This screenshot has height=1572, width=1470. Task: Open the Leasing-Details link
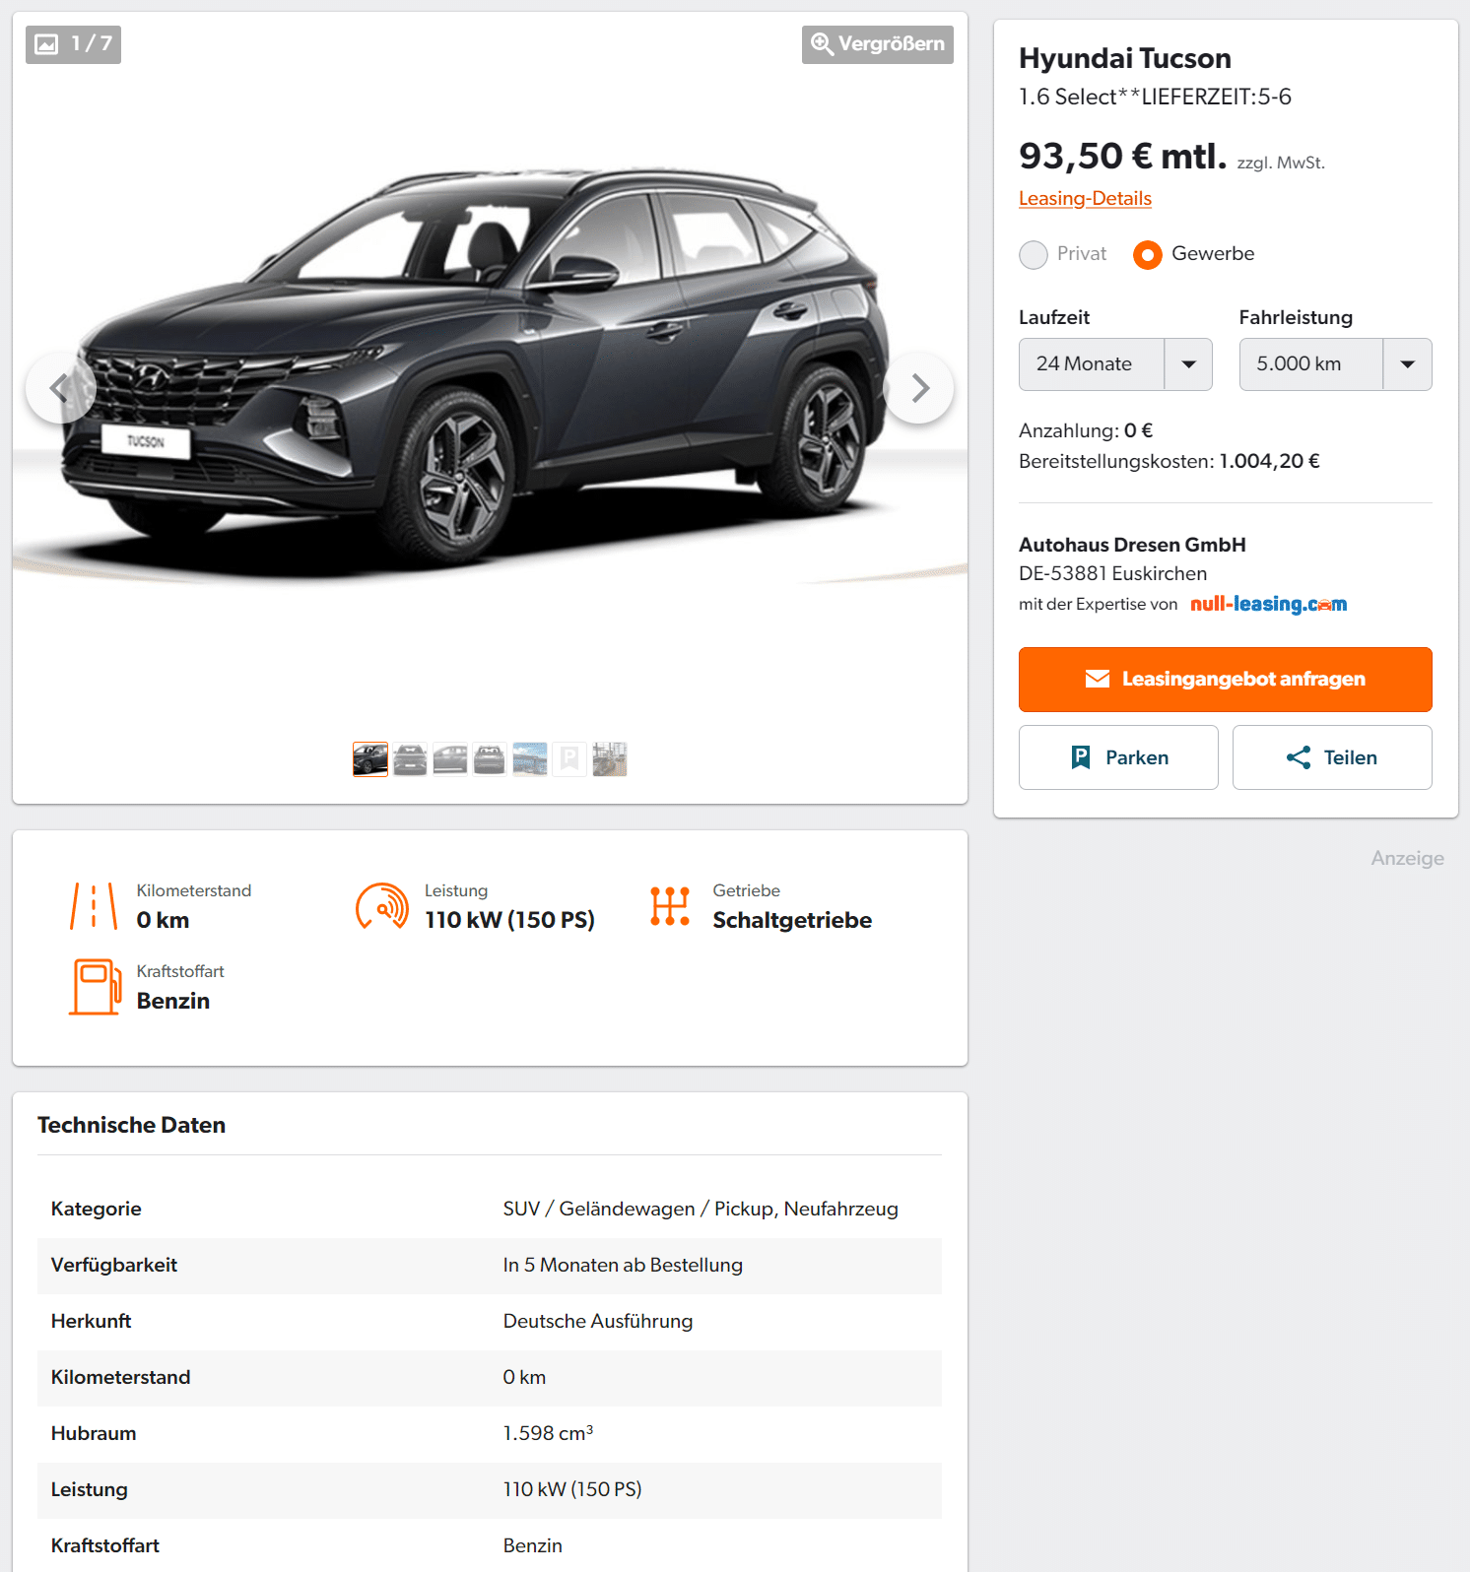click(x=1085, y=198)
